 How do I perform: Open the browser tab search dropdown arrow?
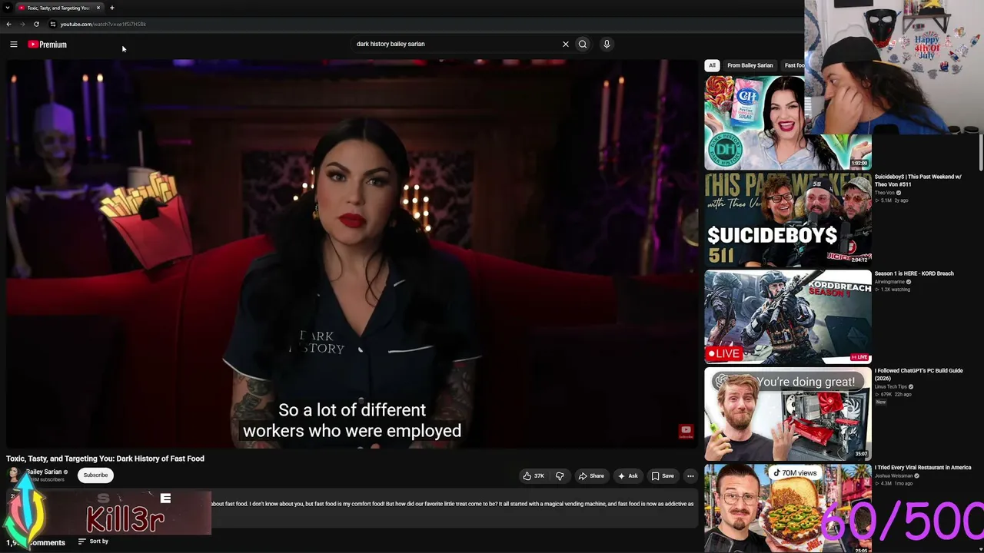(x=8, y=8)
